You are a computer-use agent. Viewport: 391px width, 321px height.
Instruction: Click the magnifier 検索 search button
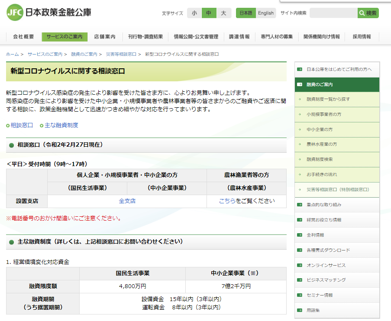[368, 13]
